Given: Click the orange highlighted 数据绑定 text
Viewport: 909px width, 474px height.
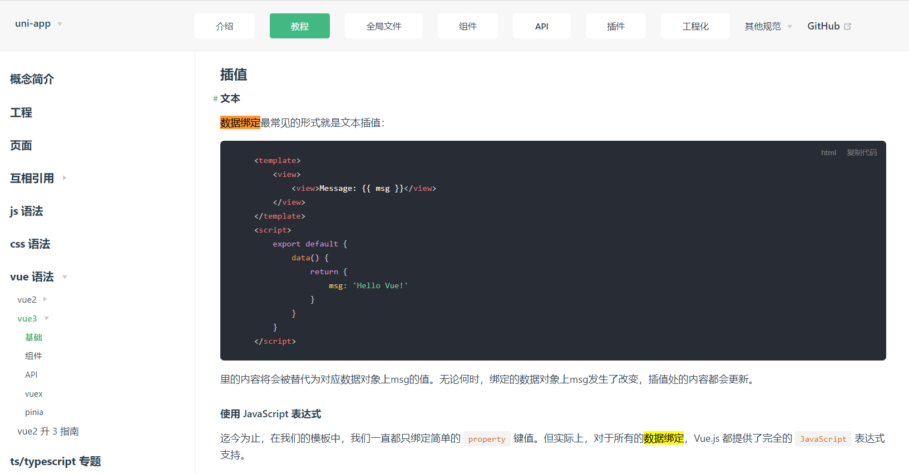Looking at the screenshot, I should (240, 122).
